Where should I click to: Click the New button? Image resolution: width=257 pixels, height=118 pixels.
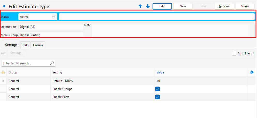pyautogui.click(x=183, y=6)
